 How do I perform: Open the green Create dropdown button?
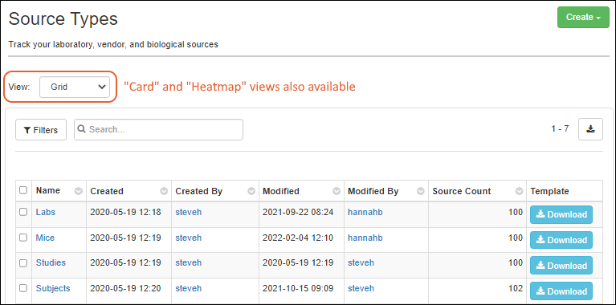(583, 18)
